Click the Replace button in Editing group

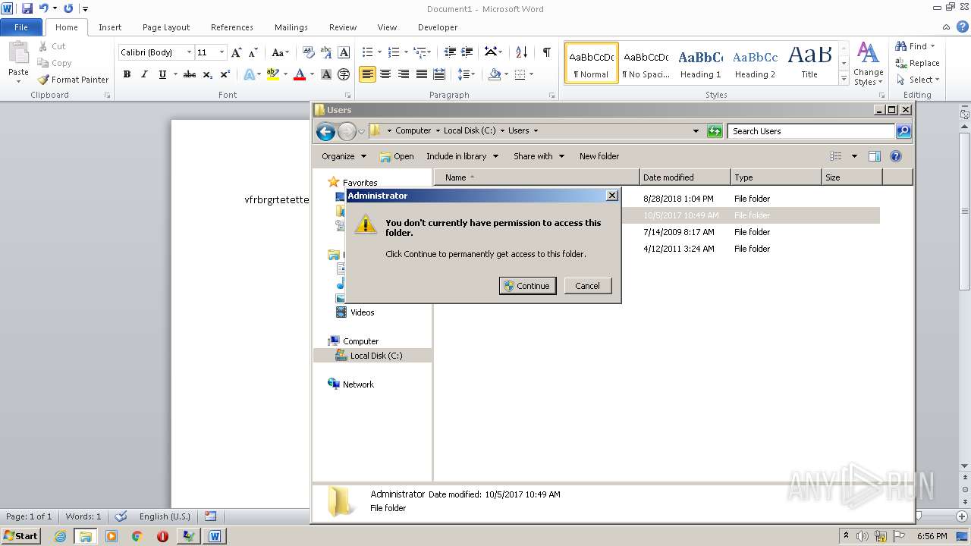pos(917,63)
